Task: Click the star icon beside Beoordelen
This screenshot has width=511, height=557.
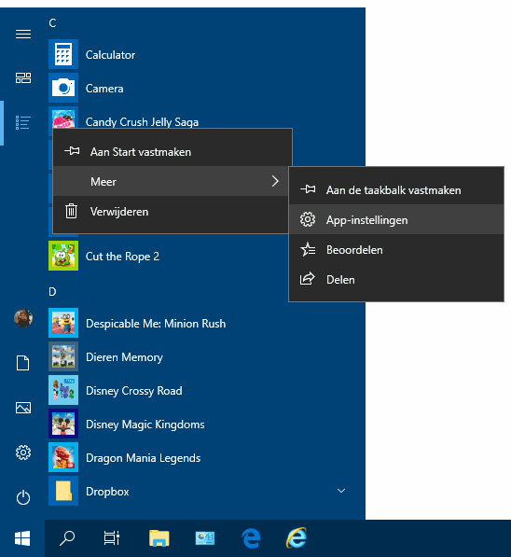Action: point(308,249)
